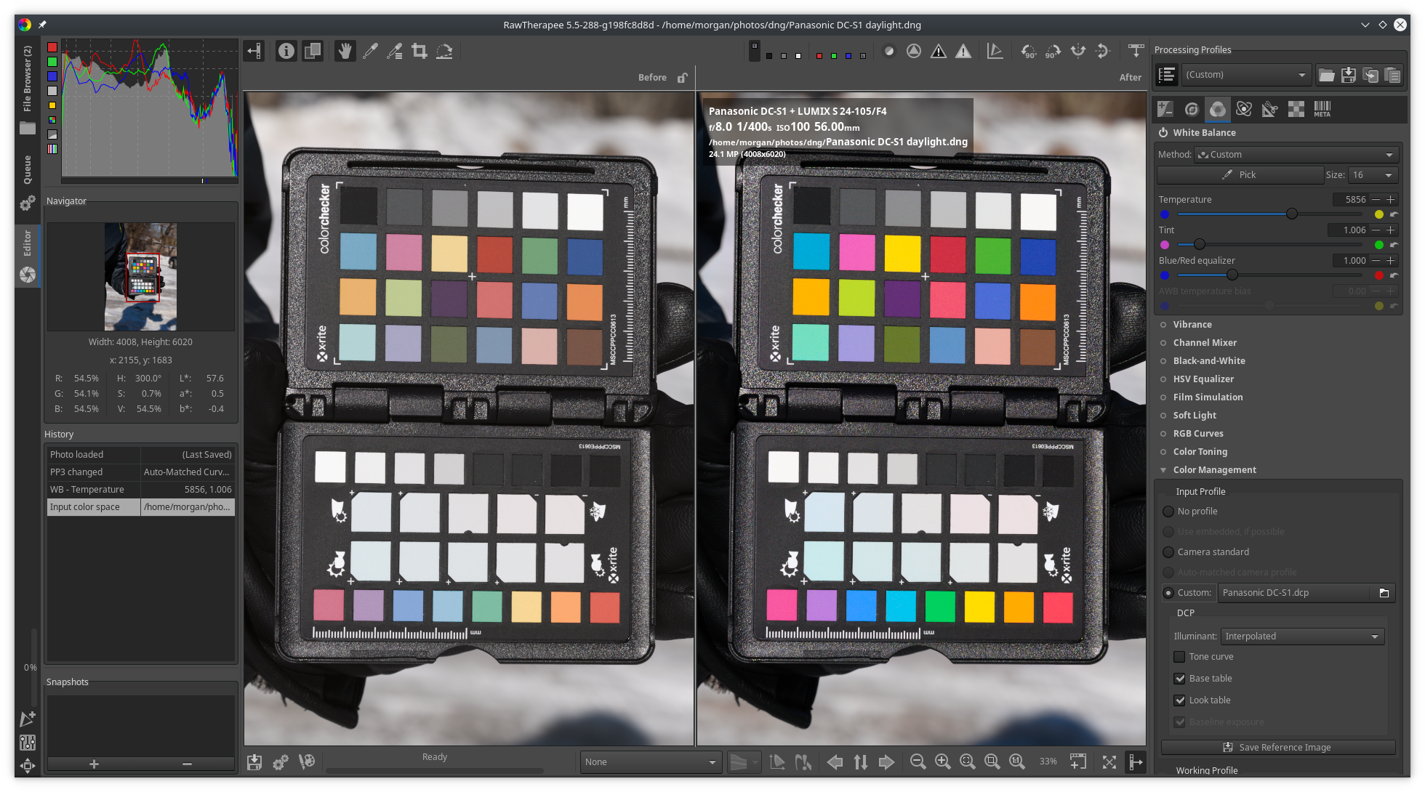Select the crop tool

pos(420,51)
